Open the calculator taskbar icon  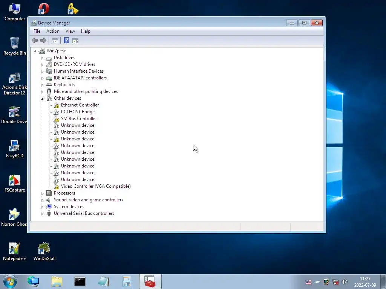click(127, 281)
